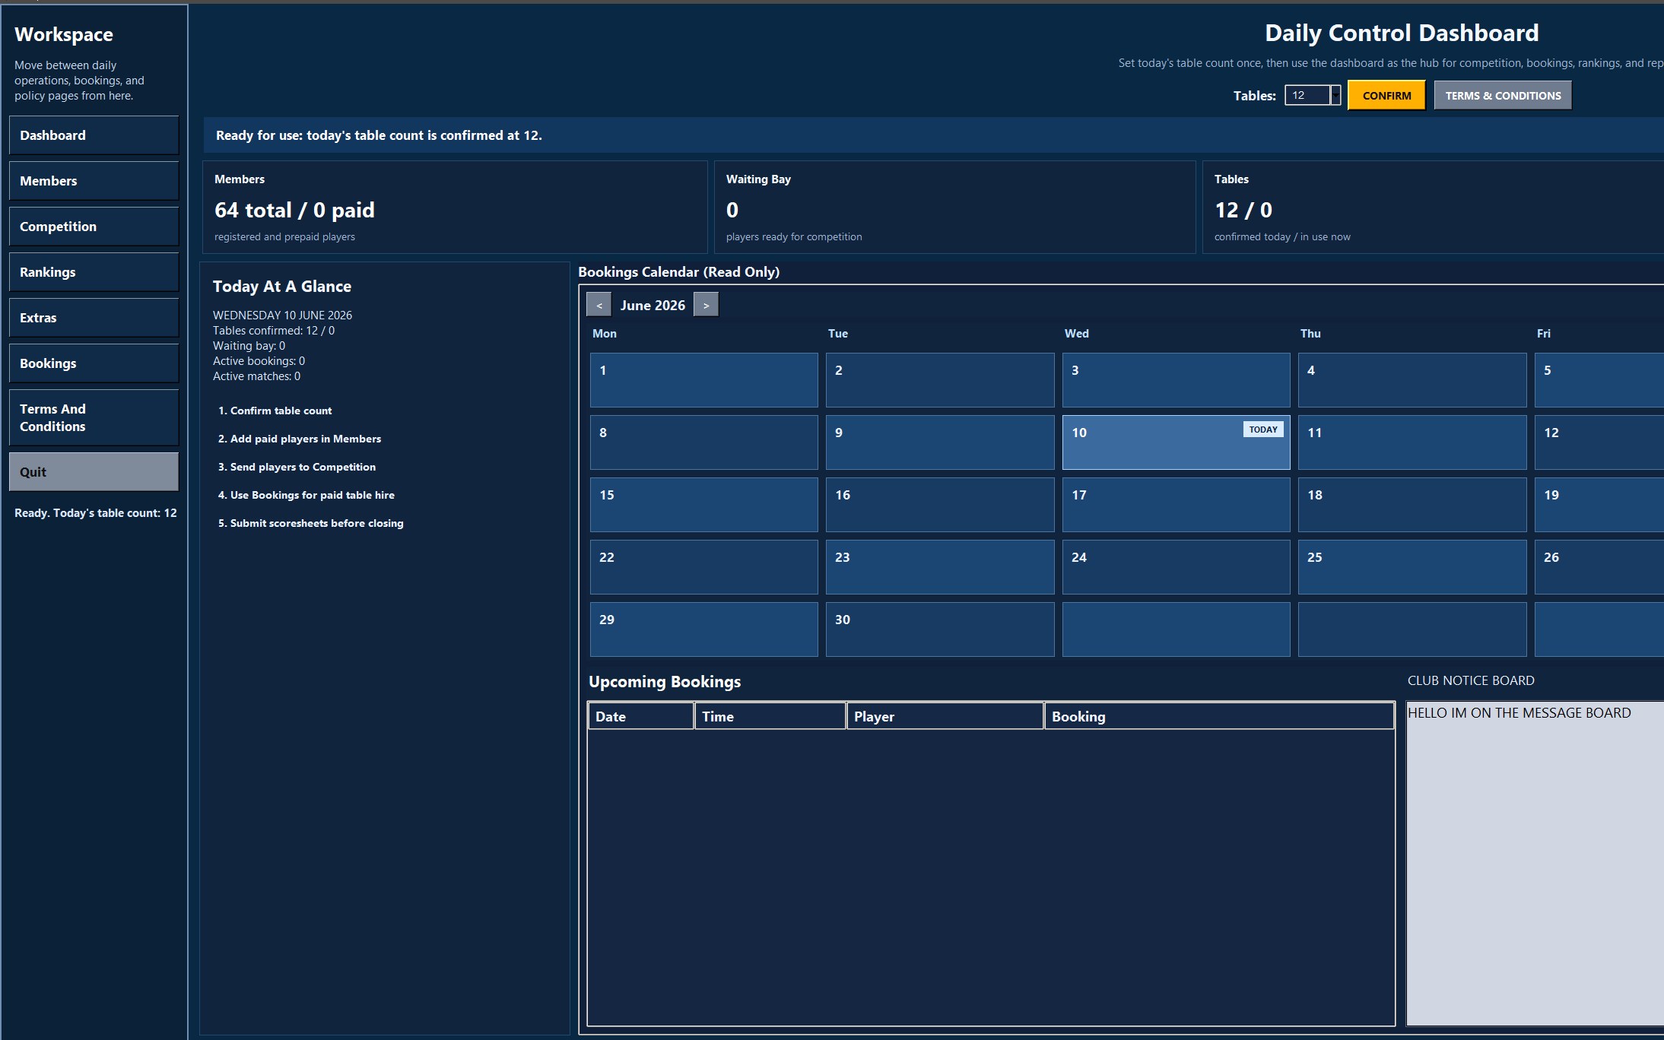Choose June 4 calendar cell
The height and width of the screenshot is (1040, 1664).
point(1412,380)
